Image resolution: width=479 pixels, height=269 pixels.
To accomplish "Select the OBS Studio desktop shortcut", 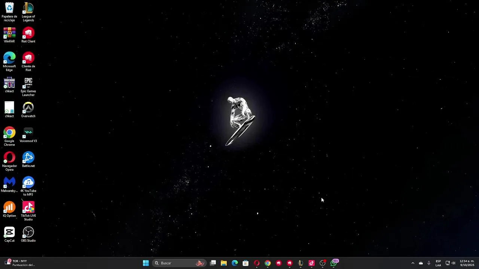I will 28,235.
